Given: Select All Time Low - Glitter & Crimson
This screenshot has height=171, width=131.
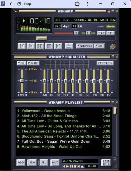Looking at the screenshot, I should (x=64, y=121).
